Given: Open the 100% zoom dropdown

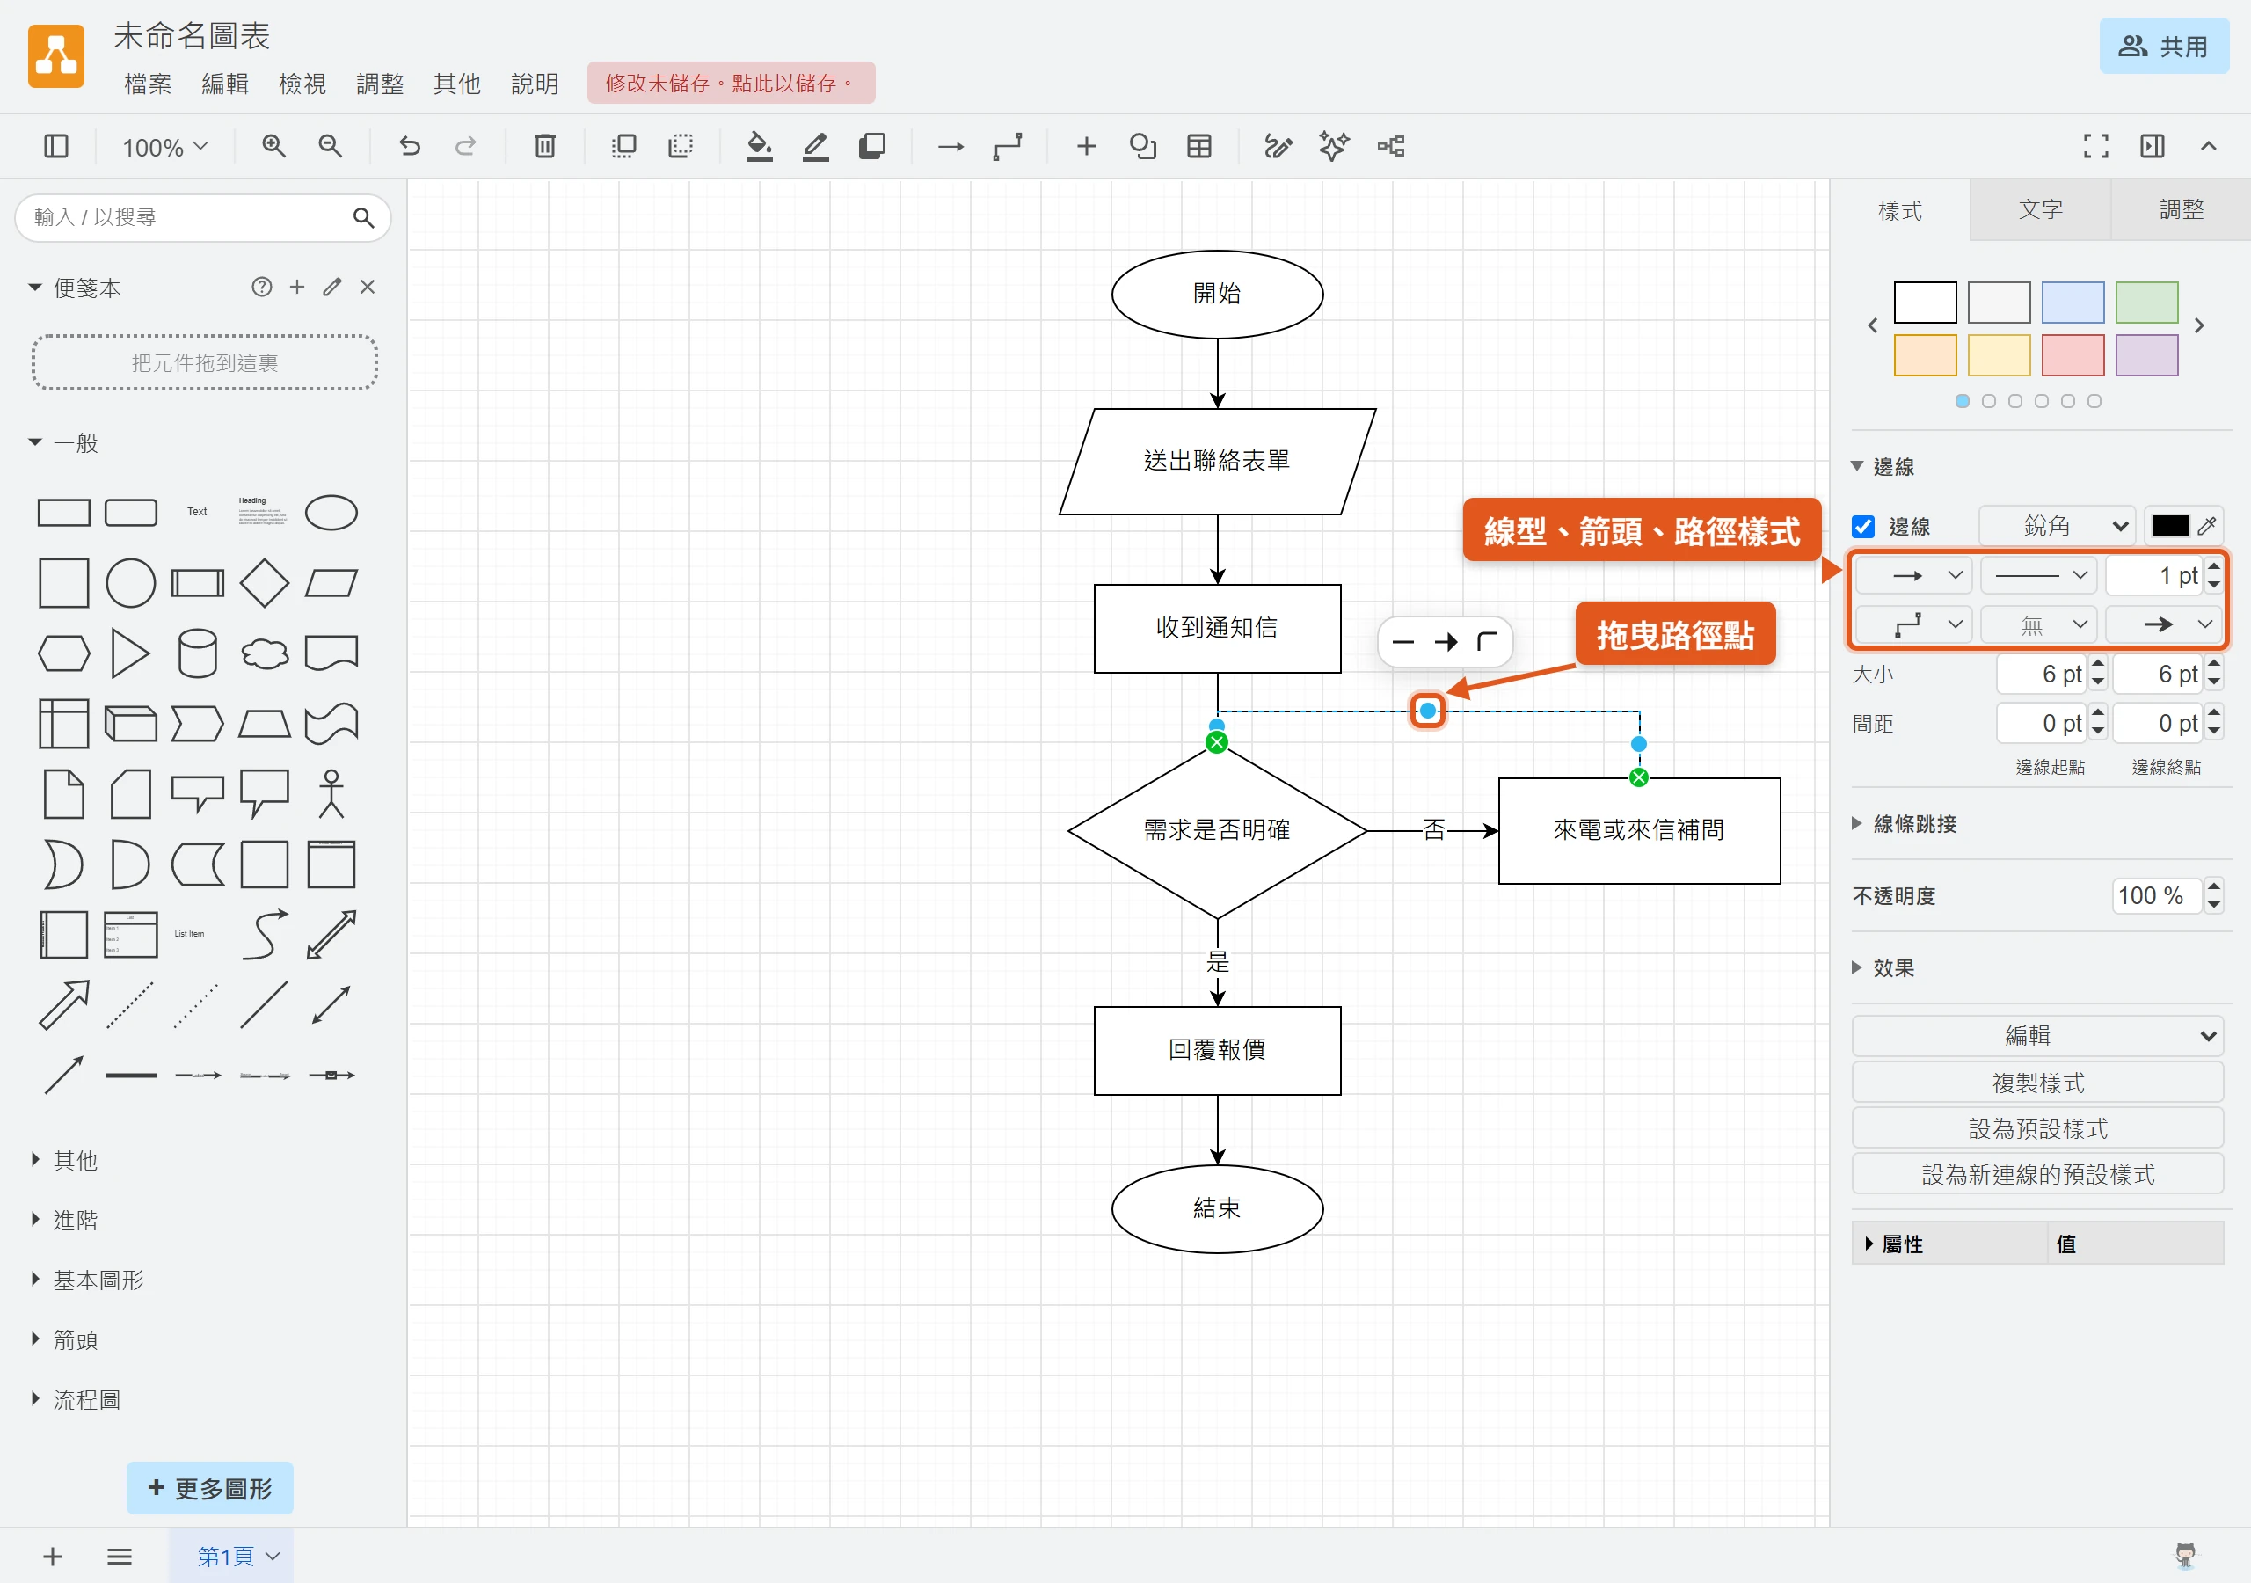Looking at the screenshot, I should click(x=164, y=147).
